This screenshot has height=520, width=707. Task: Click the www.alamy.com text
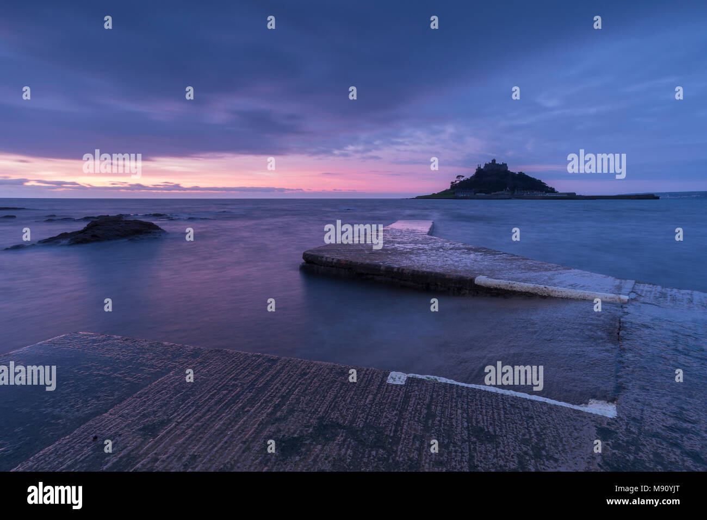(x=643, y=503)
